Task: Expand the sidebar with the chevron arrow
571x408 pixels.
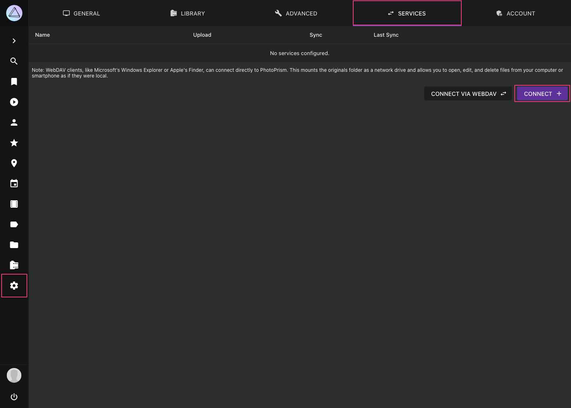Action: [x=14, y=41]
